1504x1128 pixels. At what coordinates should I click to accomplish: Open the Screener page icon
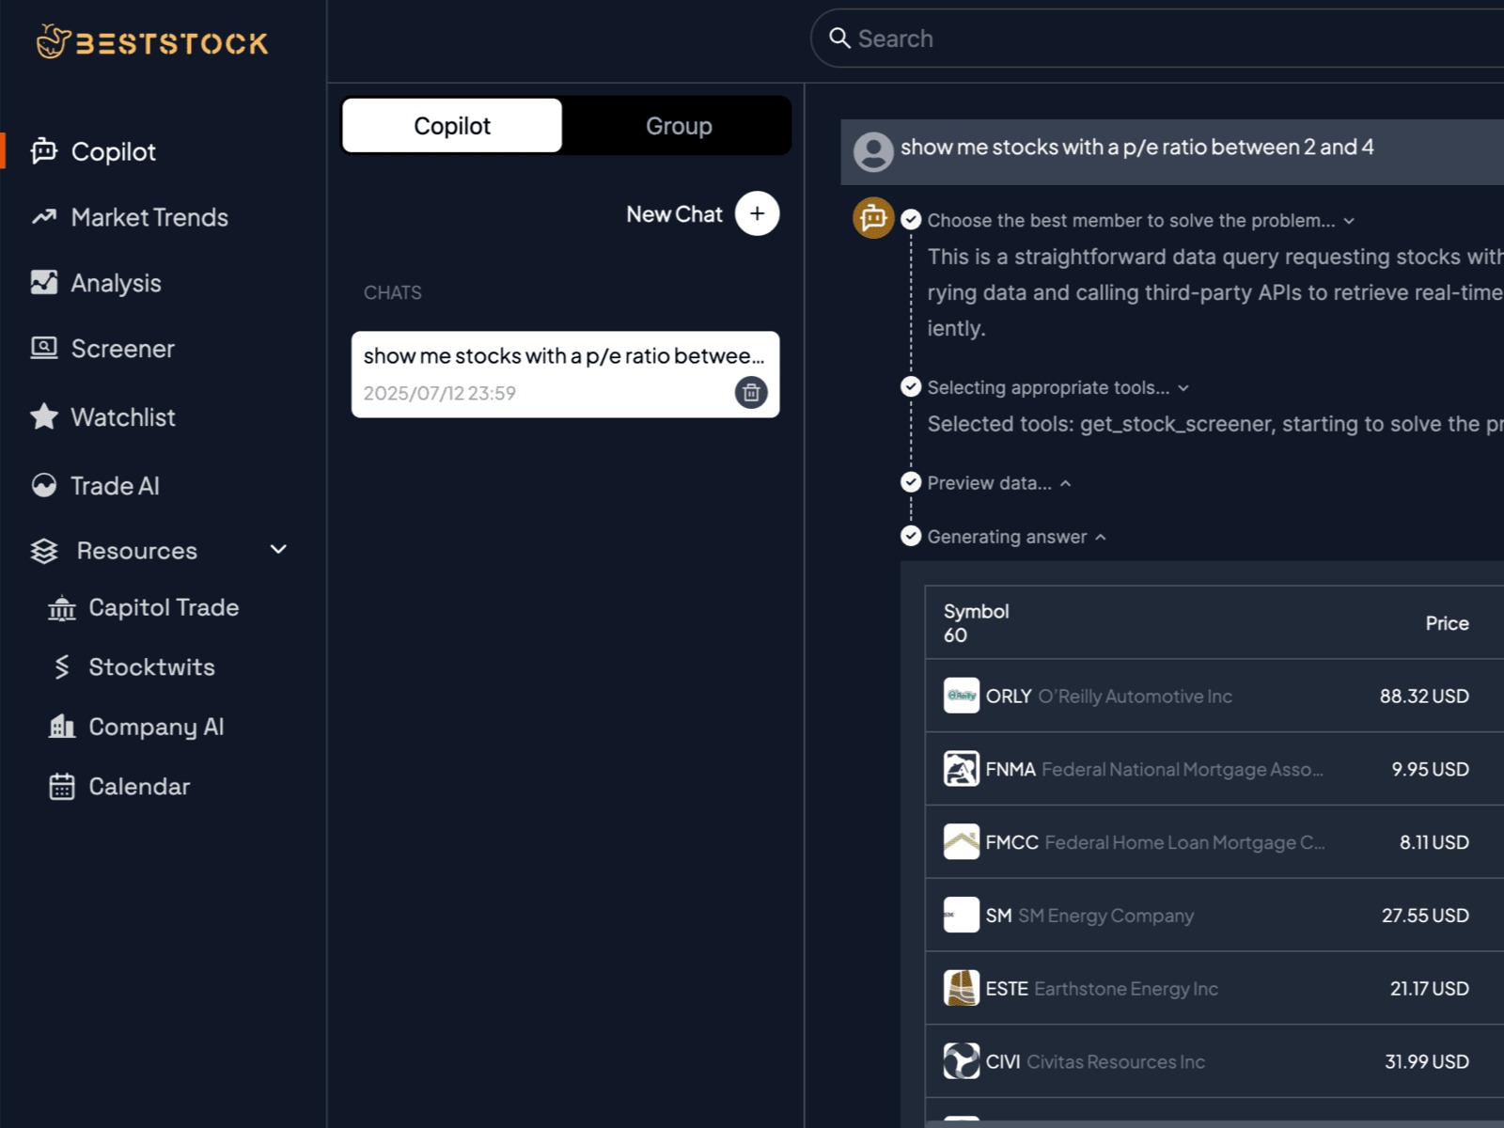click(44, 349)
